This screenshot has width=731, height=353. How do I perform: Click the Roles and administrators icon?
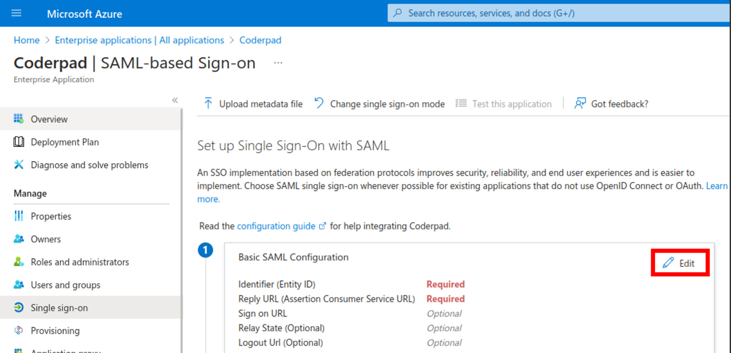18,262
